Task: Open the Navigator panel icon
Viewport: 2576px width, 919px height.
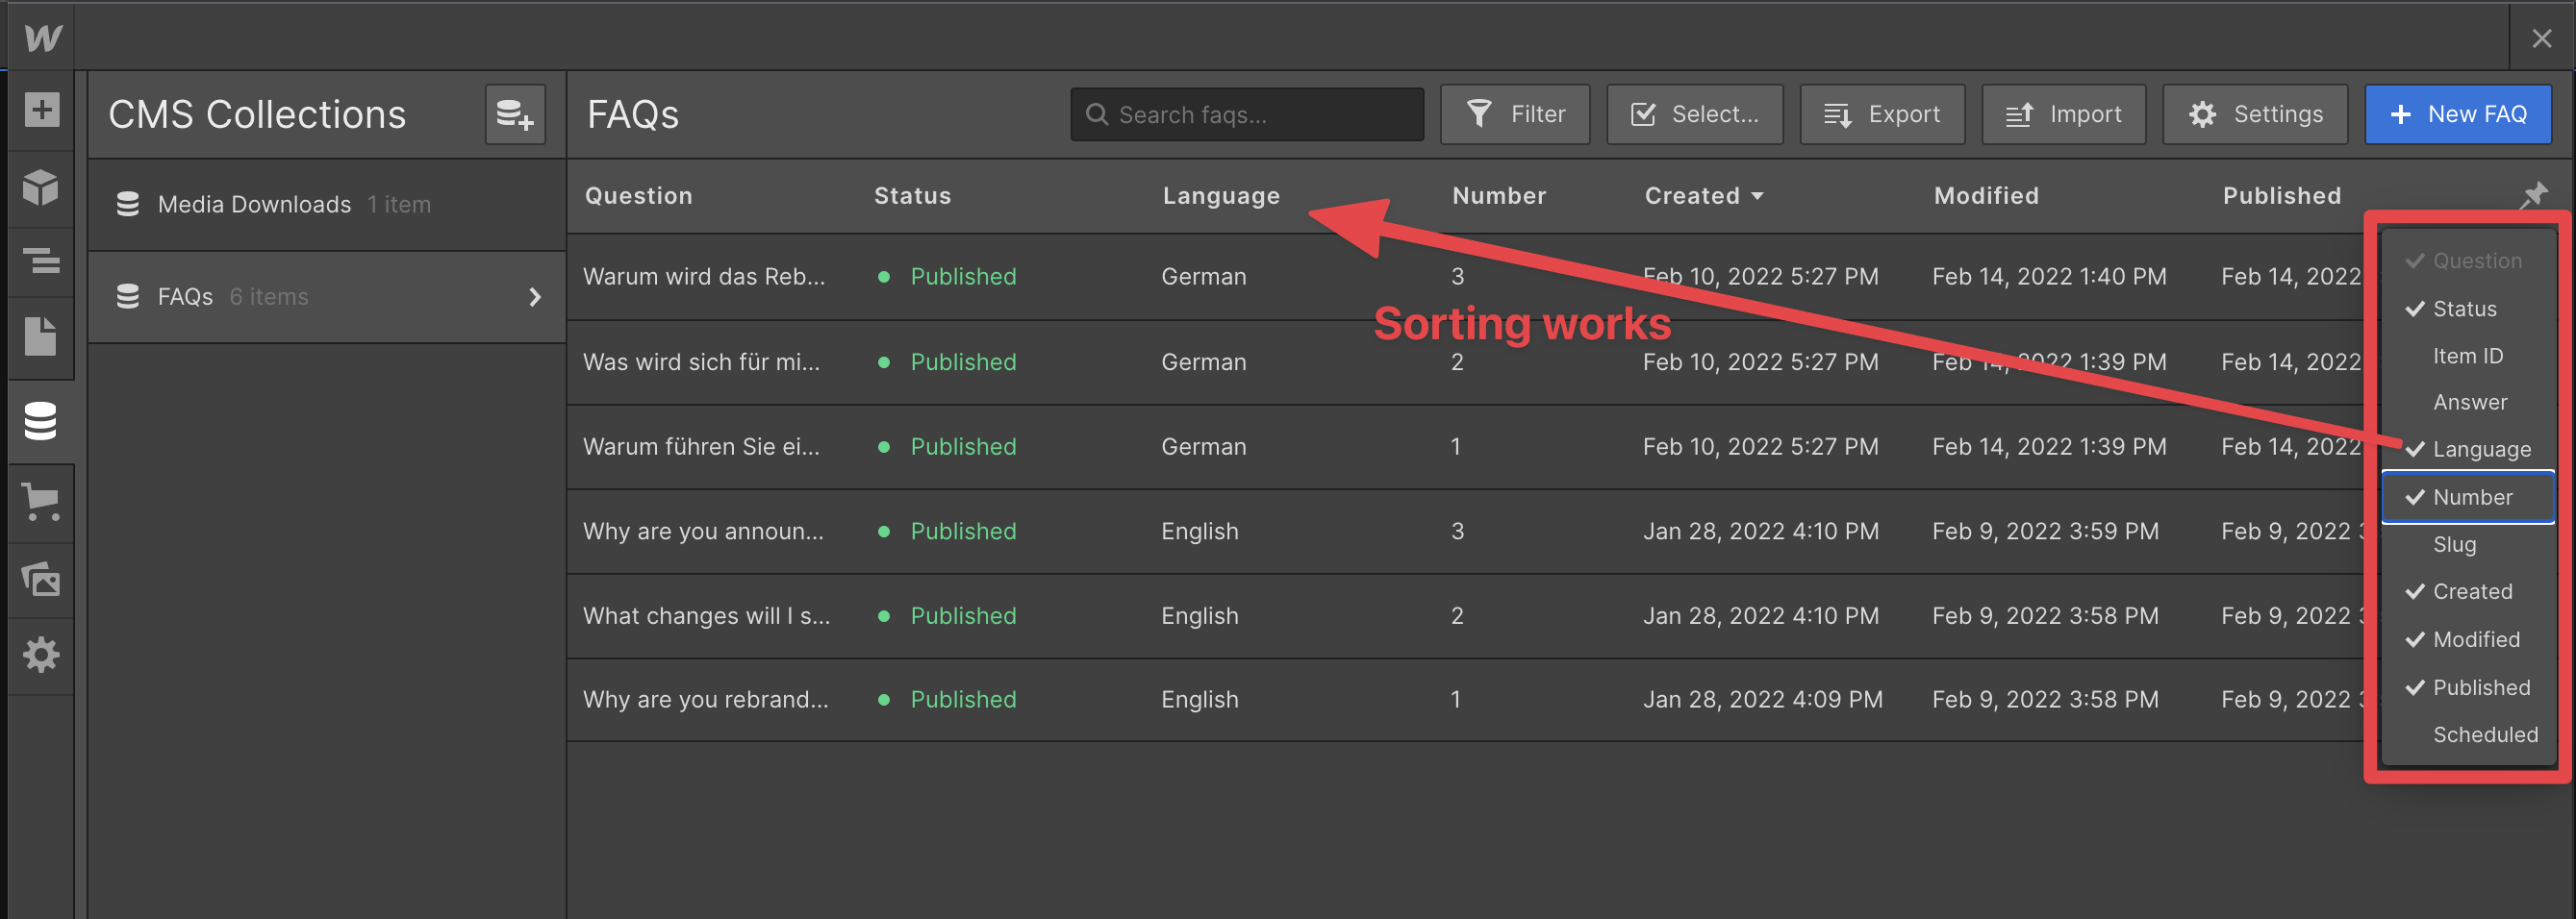Action: [41, 261]
